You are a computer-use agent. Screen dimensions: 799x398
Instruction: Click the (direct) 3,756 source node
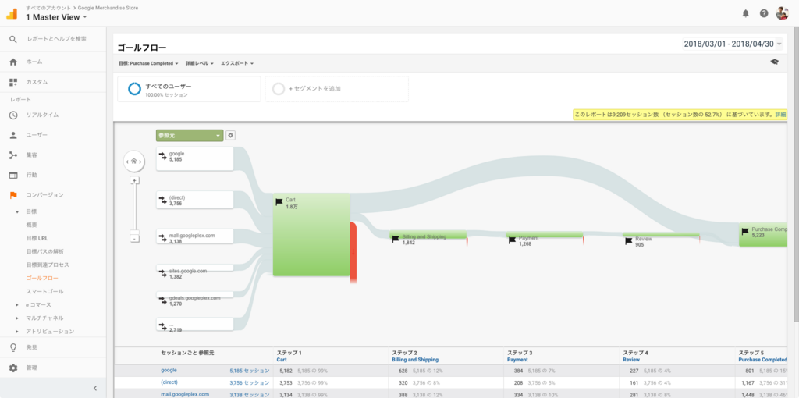point(194,201)
